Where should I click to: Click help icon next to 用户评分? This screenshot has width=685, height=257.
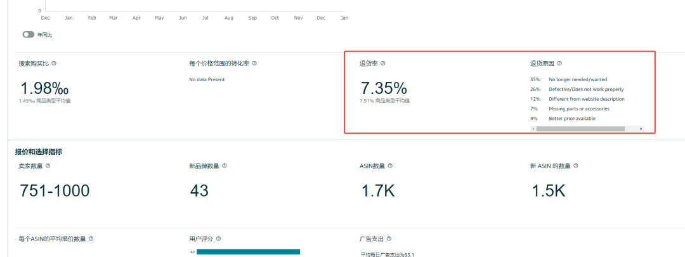coord(218,239)
